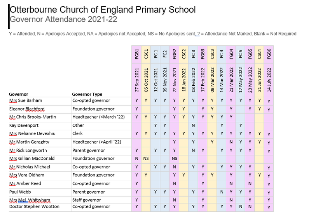The height and width of the screenshot is (223, 311).
Task: Click Paul Webb's N under FC 4
Action: click(x=222, y=192)
